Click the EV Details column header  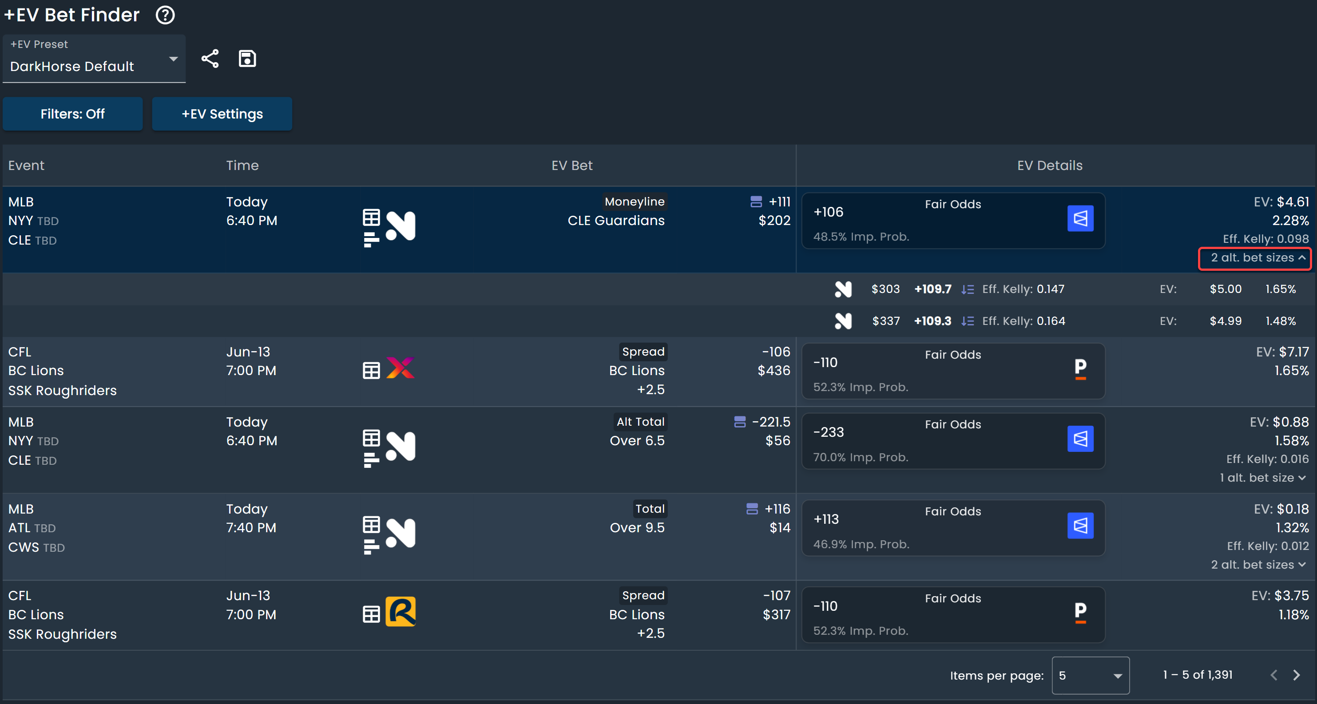tap(1050, 166)
